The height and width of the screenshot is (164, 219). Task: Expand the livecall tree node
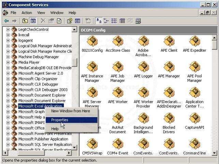(8, 35)
